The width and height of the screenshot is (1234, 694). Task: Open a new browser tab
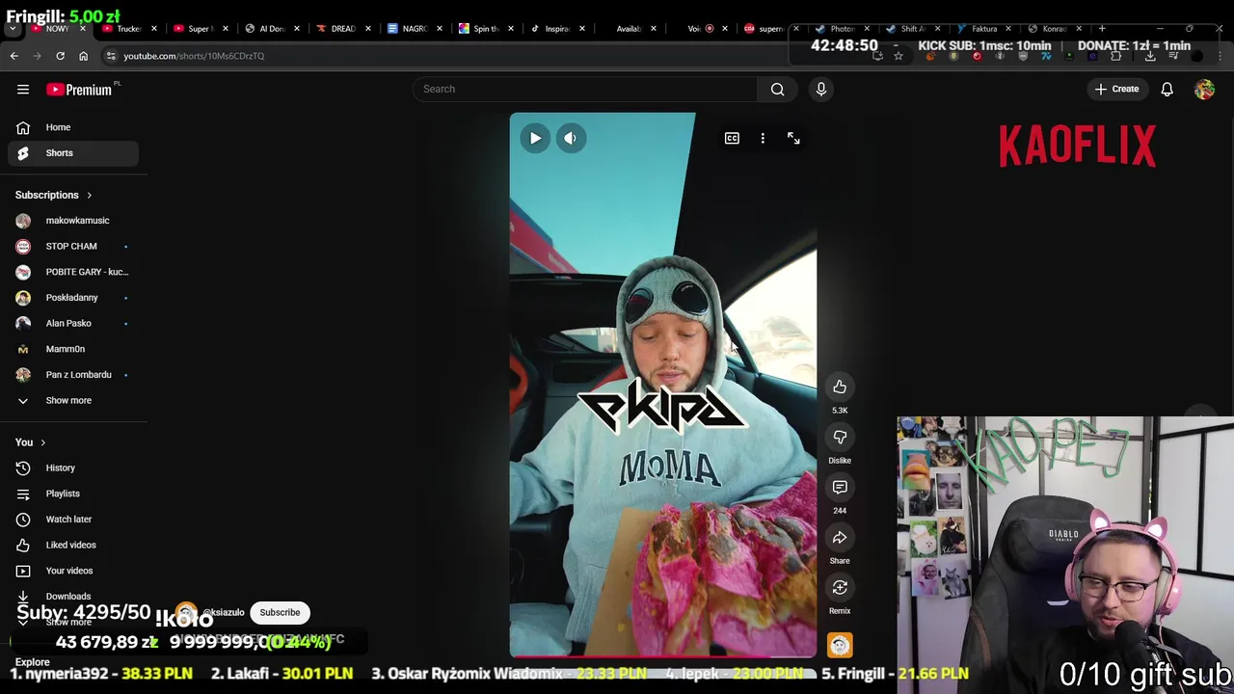(x=1102, y=29)
